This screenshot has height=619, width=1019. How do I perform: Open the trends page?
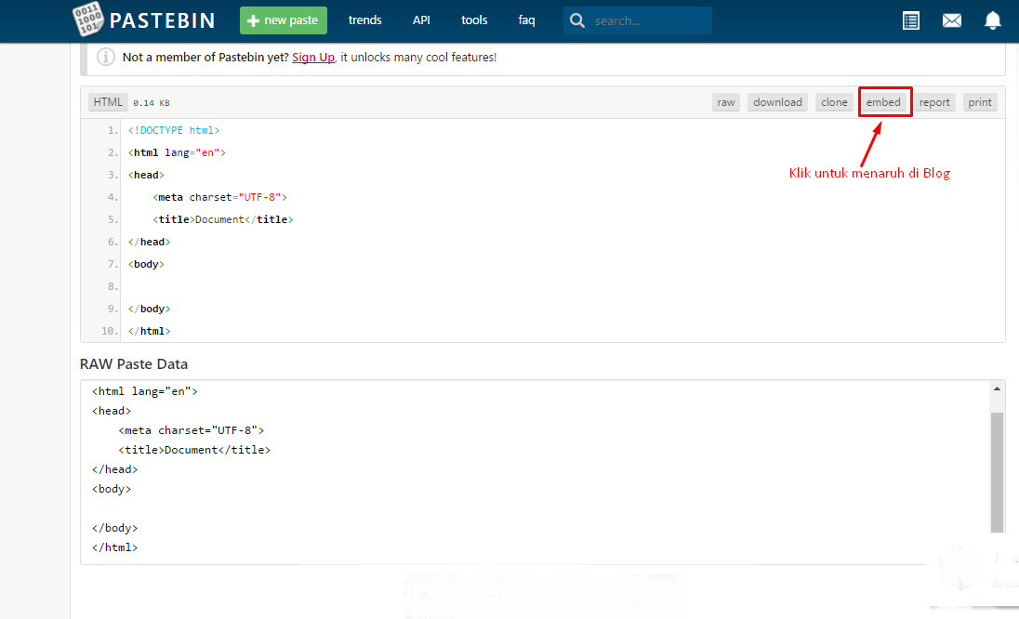(364, 20)
